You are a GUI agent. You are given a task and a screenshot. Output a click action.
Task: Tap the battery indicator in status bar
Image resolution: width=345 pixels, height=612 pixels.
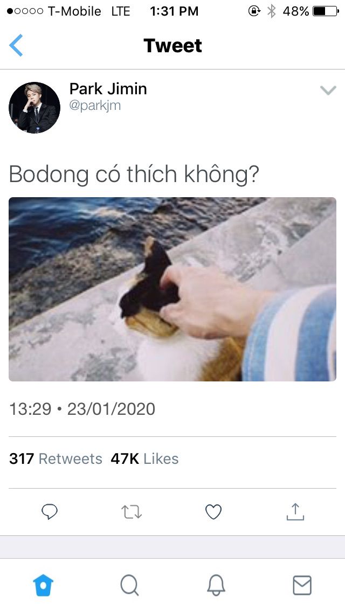[x=326, y=11]
